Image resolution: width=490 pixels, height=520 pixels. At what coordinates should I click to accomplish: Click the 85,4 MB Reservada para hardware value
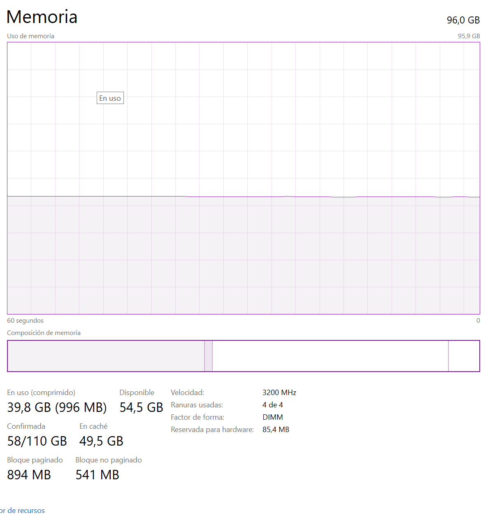(x=276, y=430)
